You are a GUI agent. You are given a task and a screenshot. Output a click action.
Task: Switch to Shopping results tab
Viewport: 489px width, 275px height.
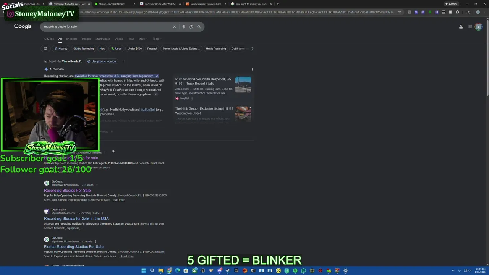click(x=71, y=39)
